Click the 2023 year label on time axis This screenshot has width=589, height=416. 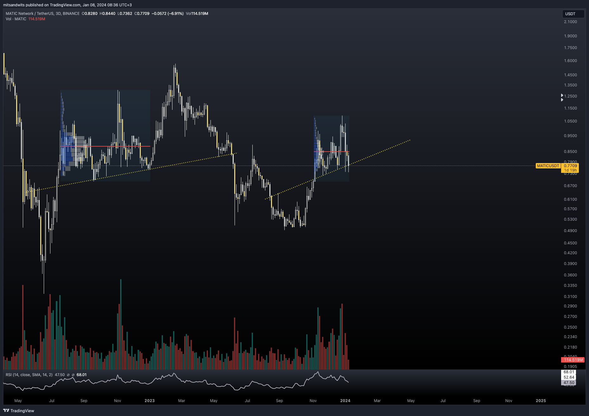point(150,401)
